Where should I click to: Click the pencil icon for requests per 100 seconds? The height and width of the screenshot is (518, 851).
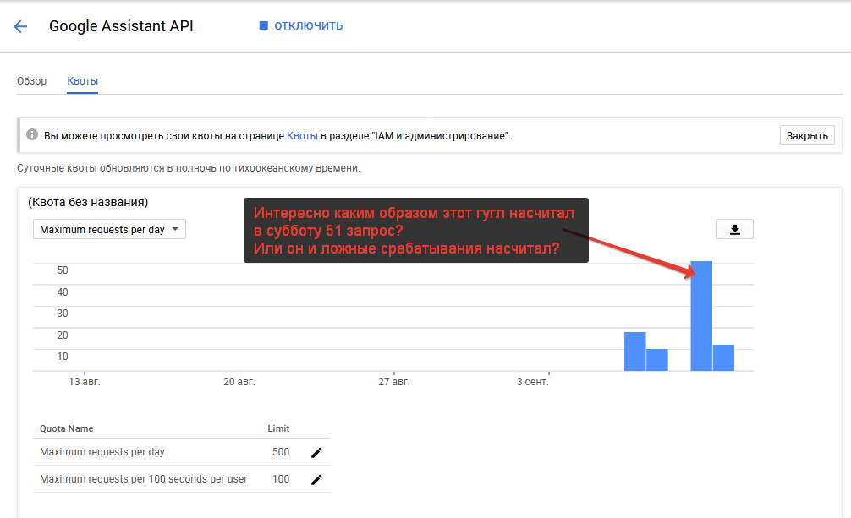316,479
